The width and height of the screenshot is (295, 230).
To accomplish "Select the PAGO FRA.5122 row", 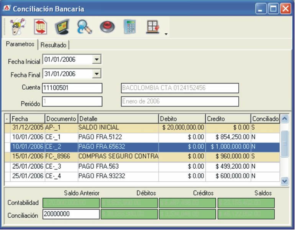I will [142, 137].
